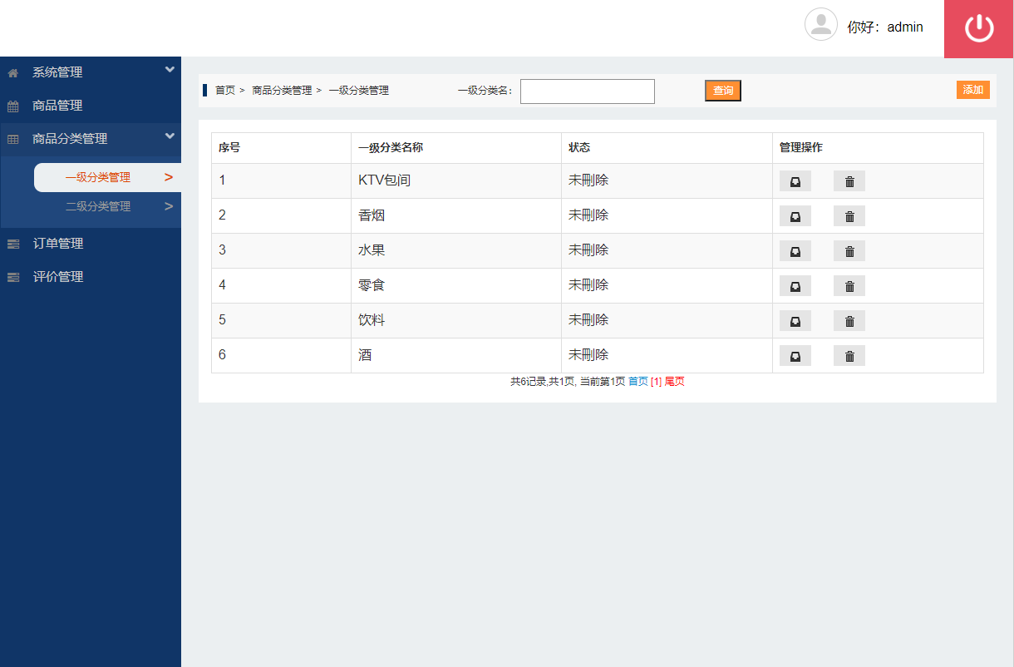This screenshot has width=1014, height=667.
Task: Select 二级分类管理 in the sidebar
Action: [98, 206]
